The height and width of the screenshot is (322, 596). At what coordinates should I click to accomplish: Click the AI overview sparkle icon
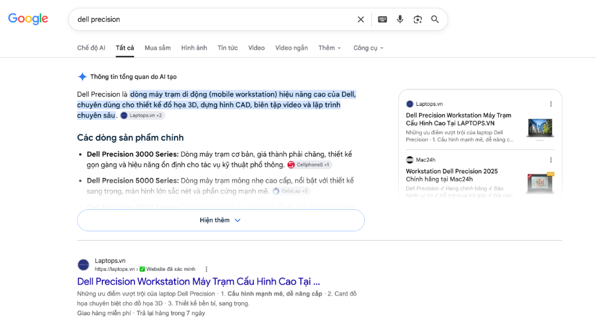point(82,77)
